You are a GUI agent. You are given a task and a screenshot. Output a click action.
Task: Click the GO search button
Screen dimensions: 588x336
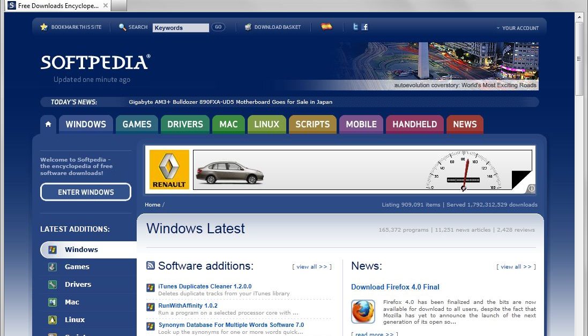click(218, 27)
